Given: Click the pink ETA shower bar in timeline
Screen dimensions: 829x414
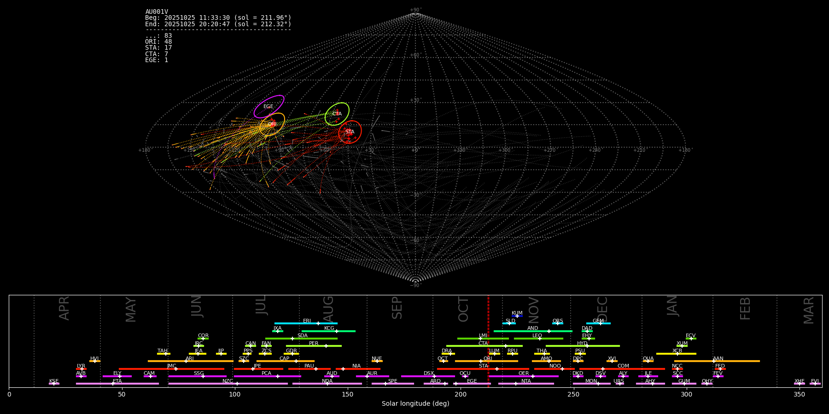Looking at the screenshot, I should tap(117, 384).
